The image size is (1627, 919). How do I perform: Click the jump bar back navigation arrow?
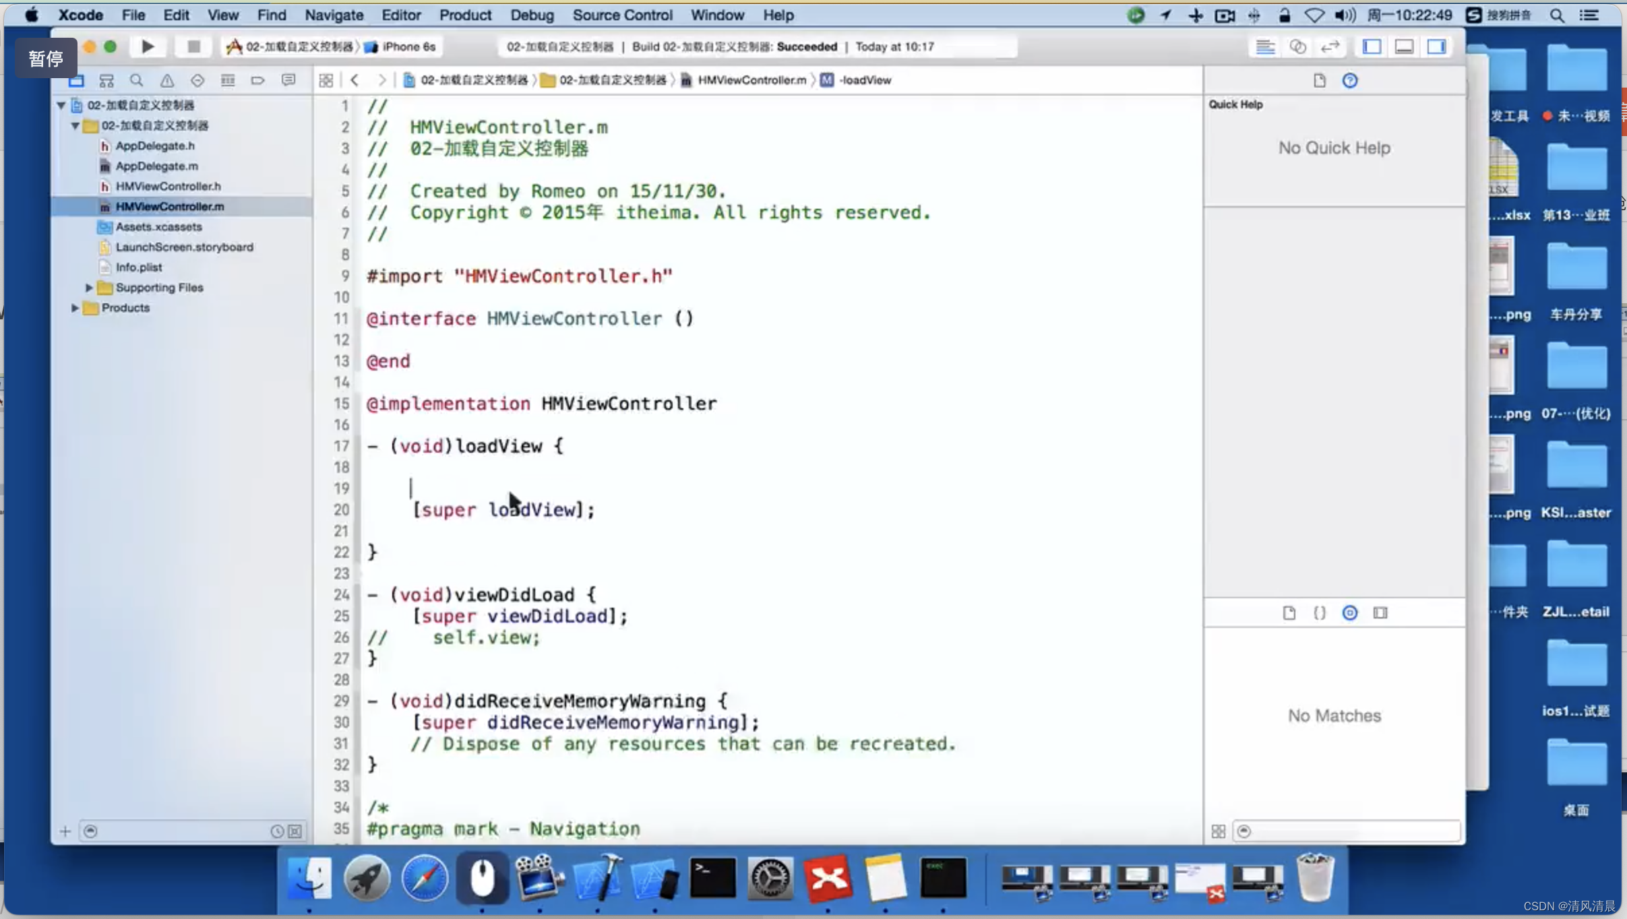(355, 80)
